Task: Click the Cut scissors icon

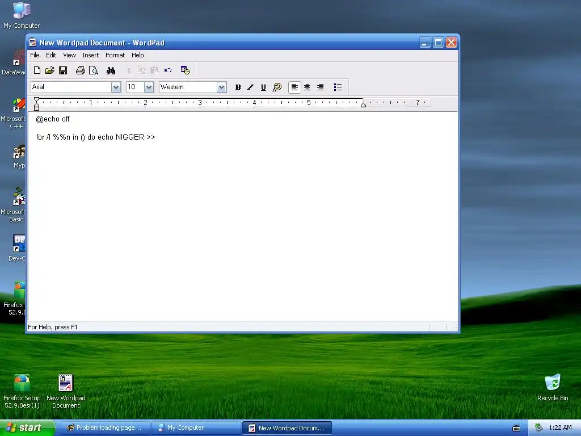Action: (129, 70)
